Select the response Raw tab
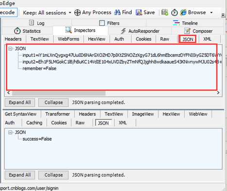The image size is (227, 191). click(x=80, y=123)
